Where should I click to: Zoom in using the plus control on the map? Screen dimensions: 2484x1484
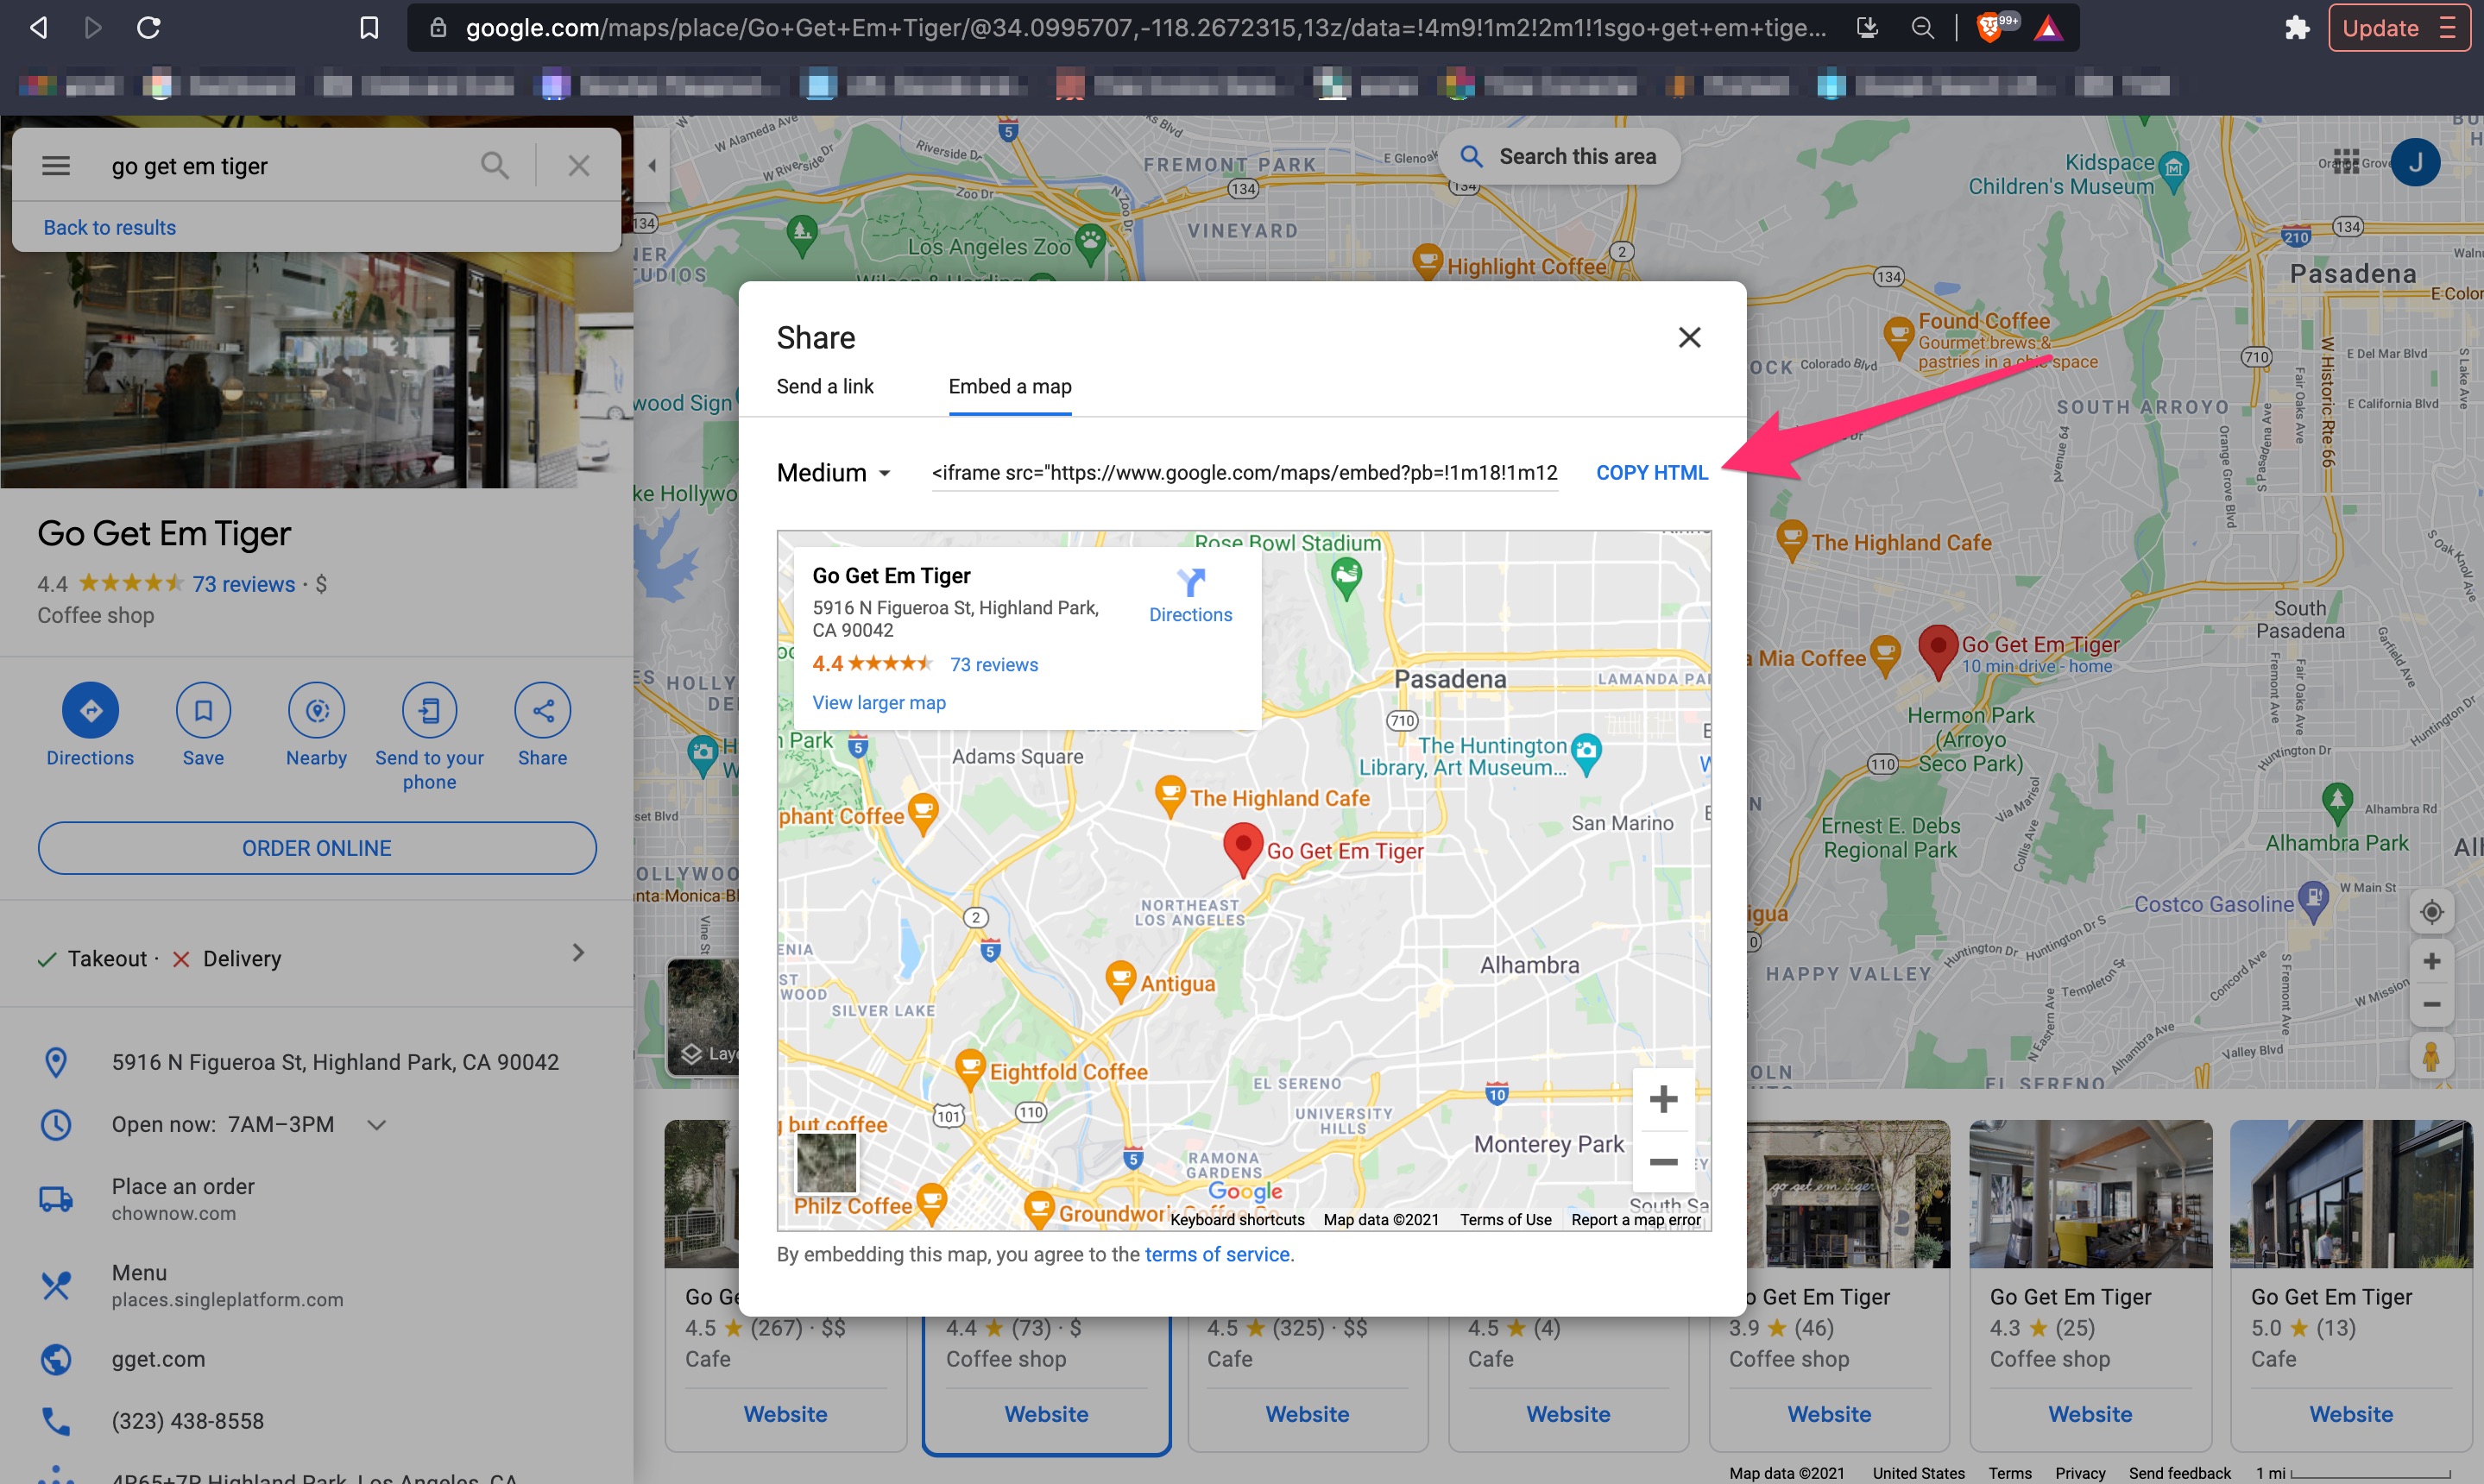[2433, 961]
